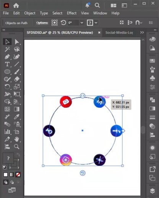The image size is (159, 198).
Task: Toggle Draw Normal mode
Action: (6, 182)
